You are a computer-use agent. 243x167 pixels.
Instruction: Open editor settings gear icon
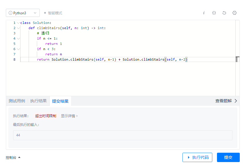(x=235, y=13)
